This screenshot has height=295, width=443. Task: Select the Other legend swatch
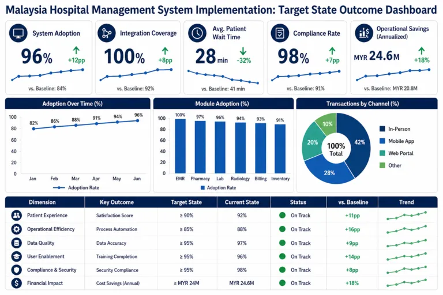point(382,165)
